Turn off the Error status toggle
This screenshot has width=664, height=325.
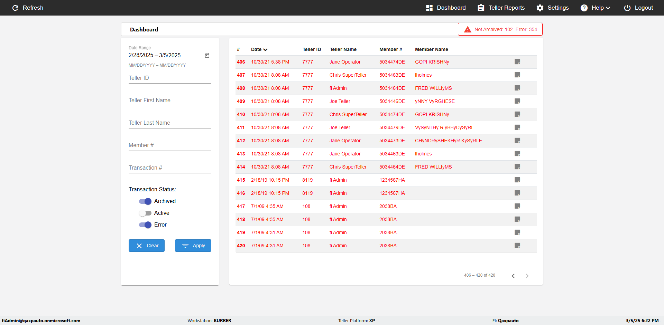pos(145,225)
